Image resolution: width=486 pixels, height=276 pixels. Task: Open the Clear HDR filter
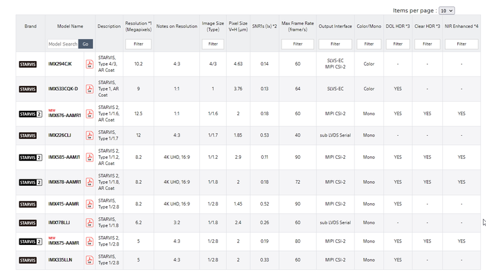point(427,44)
